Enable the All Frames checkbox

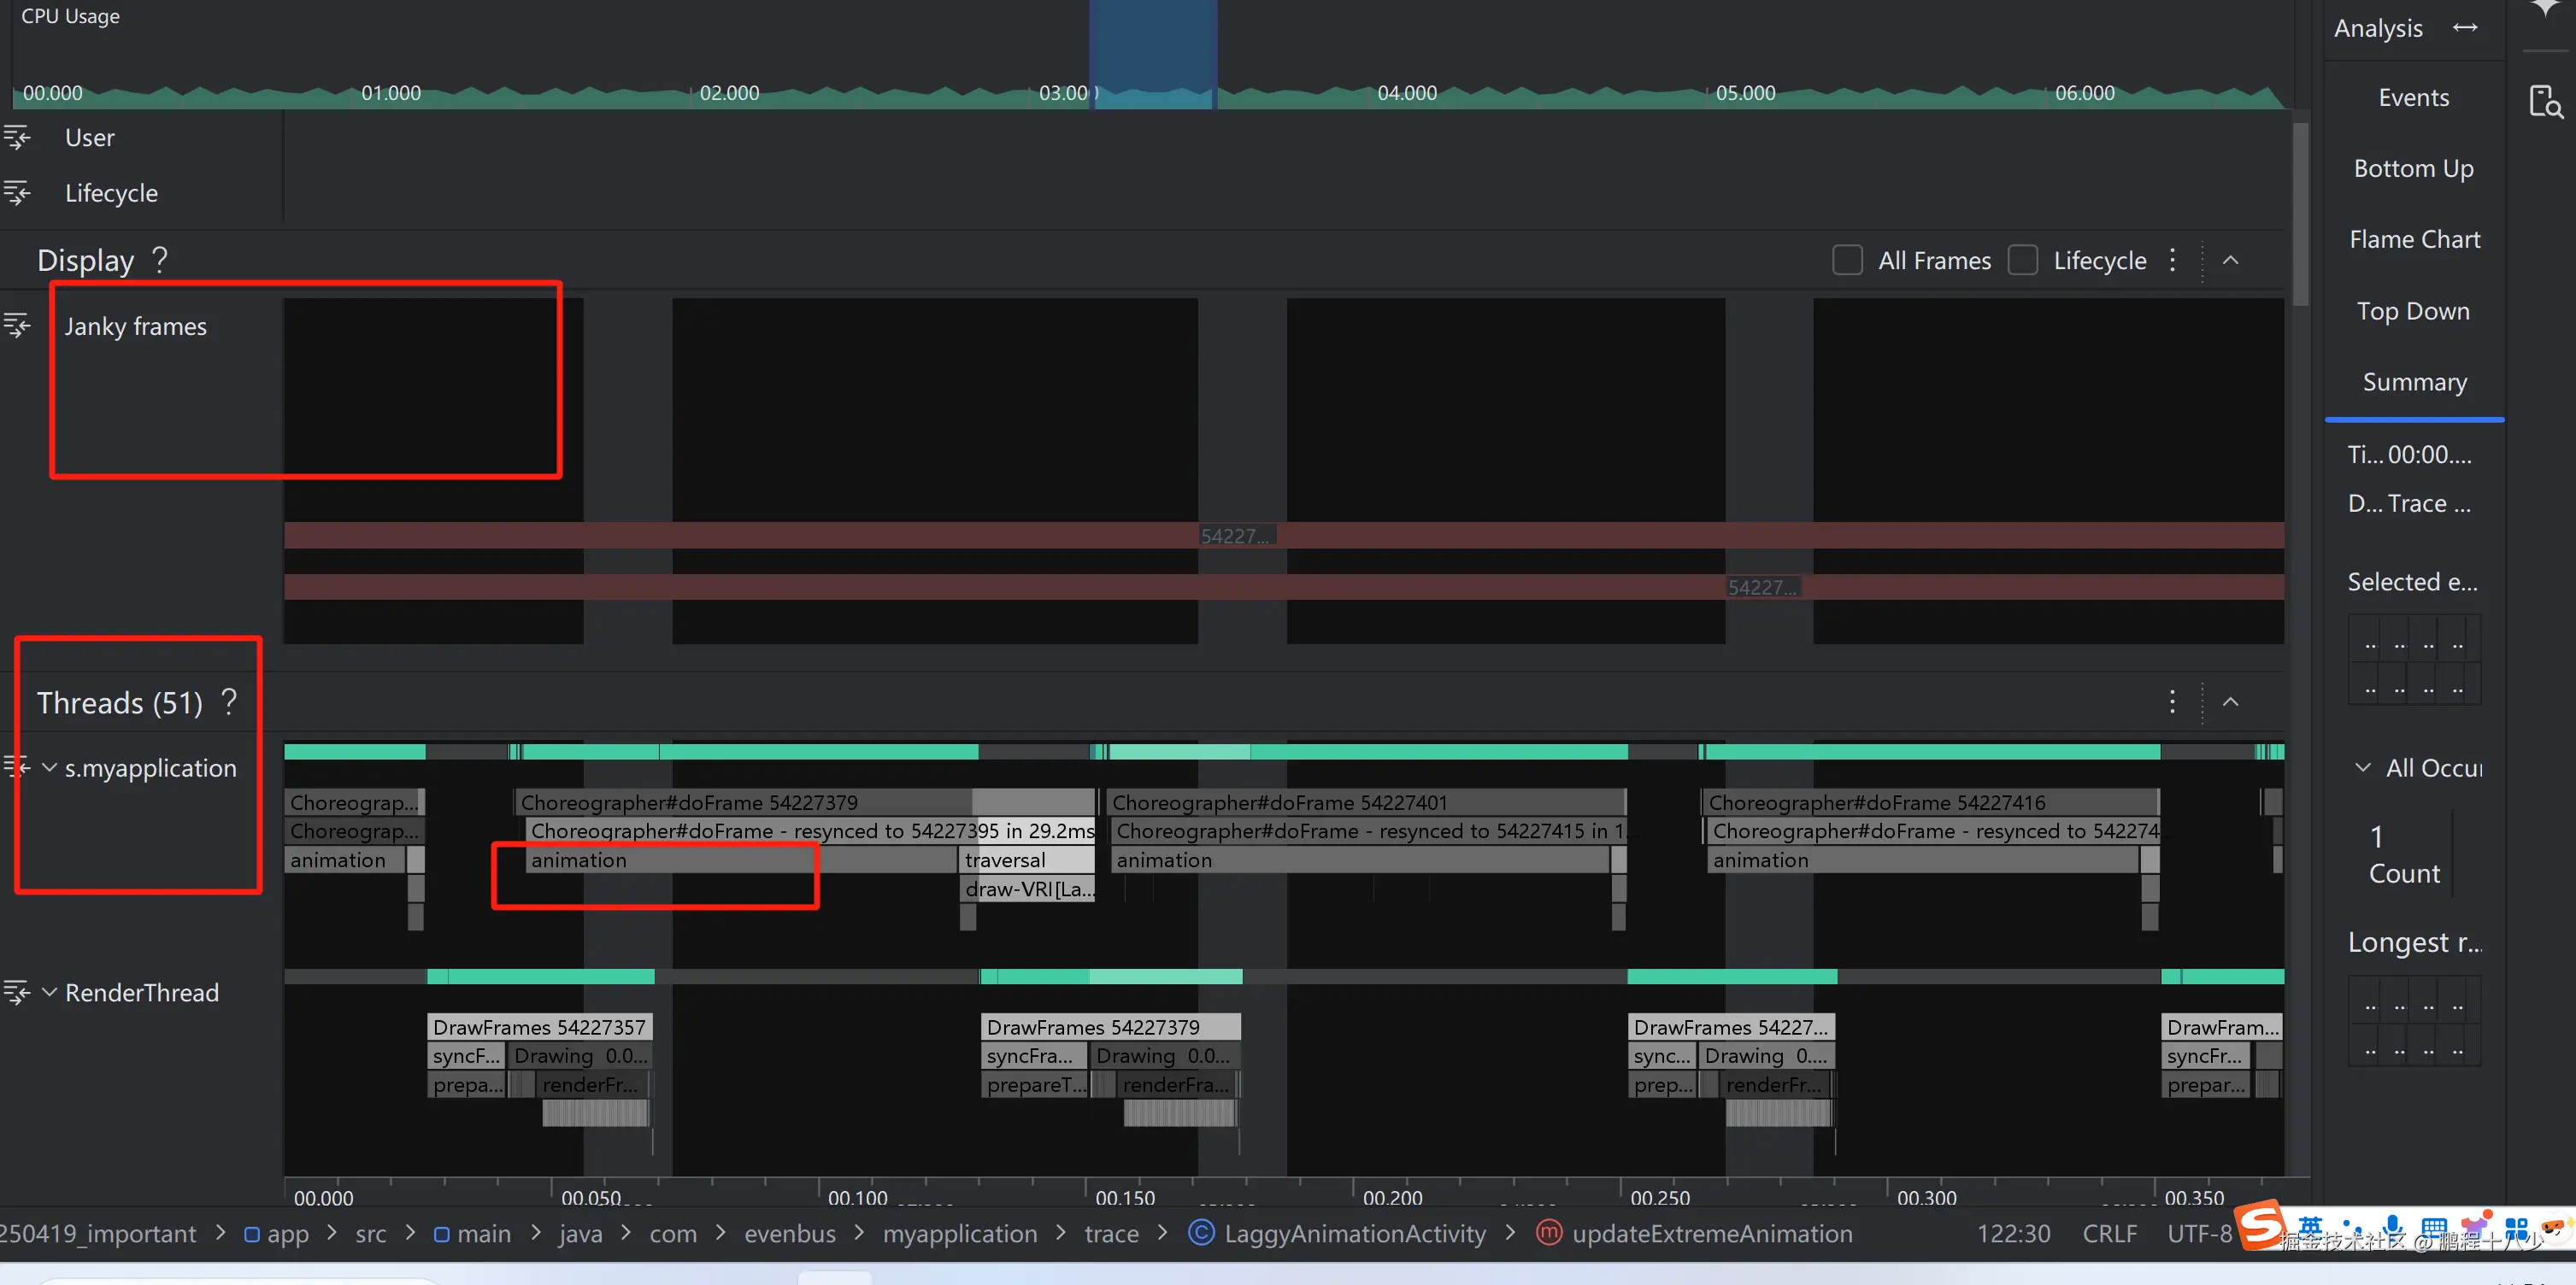click(x=1847, y=260)
